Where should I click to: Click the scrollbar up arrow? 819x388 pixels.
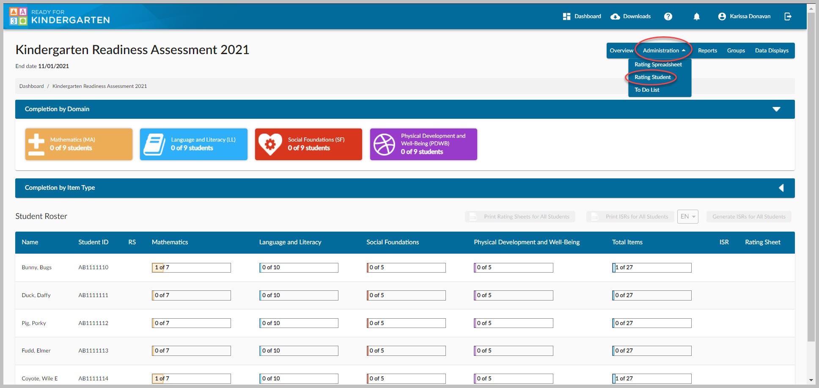coord(811,8)
